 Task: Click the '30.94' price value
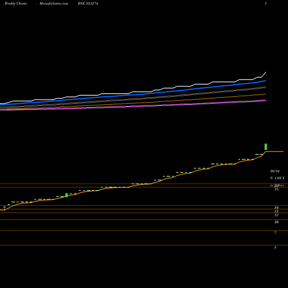[275, 171]
